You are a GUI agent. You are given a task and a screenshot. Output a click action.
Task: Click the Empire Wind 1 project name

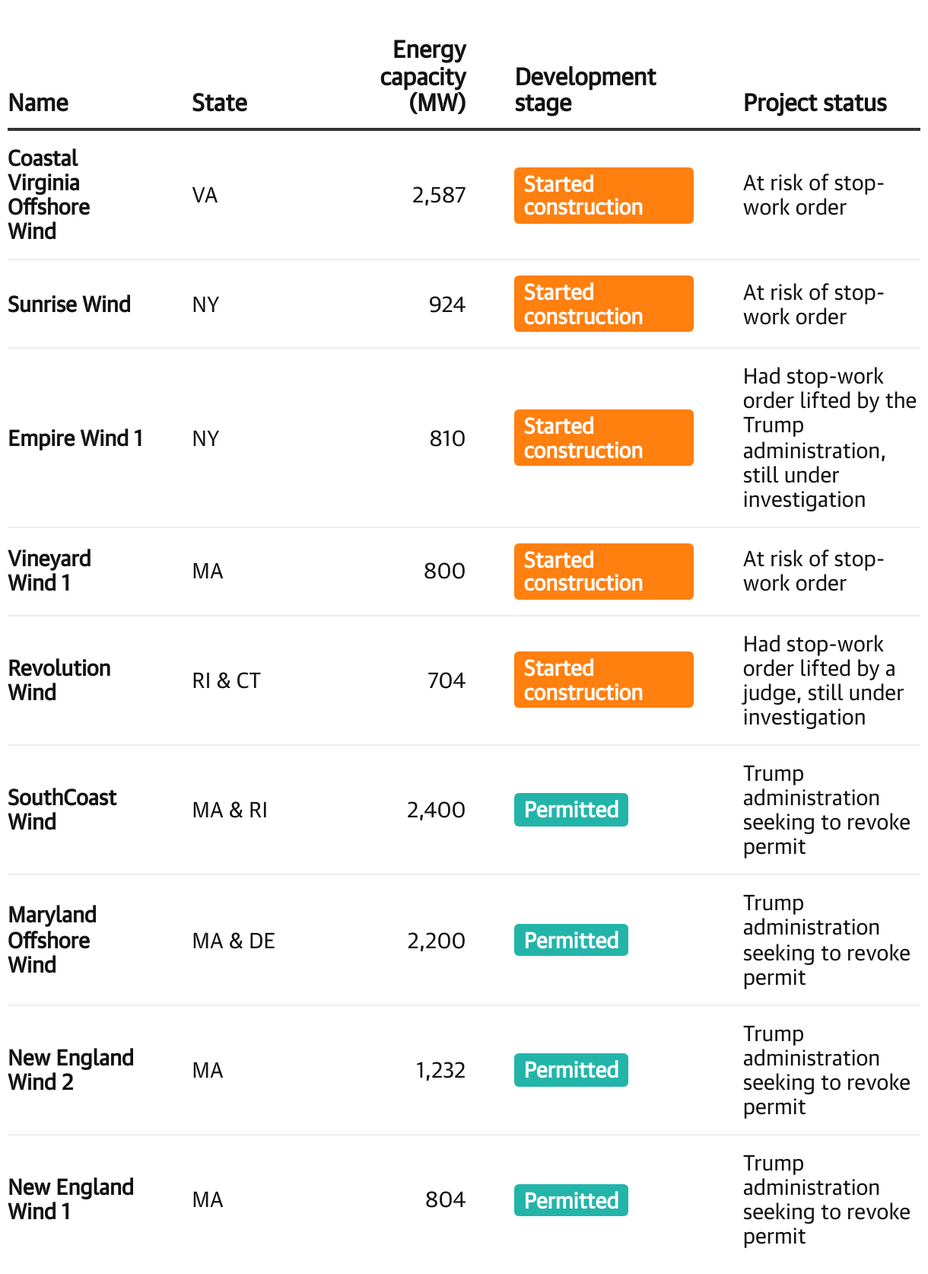(75, 438)
